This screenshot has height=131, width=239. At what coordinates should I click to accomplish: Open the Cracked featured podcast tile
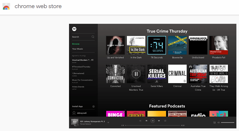click(x=136, y=114)
